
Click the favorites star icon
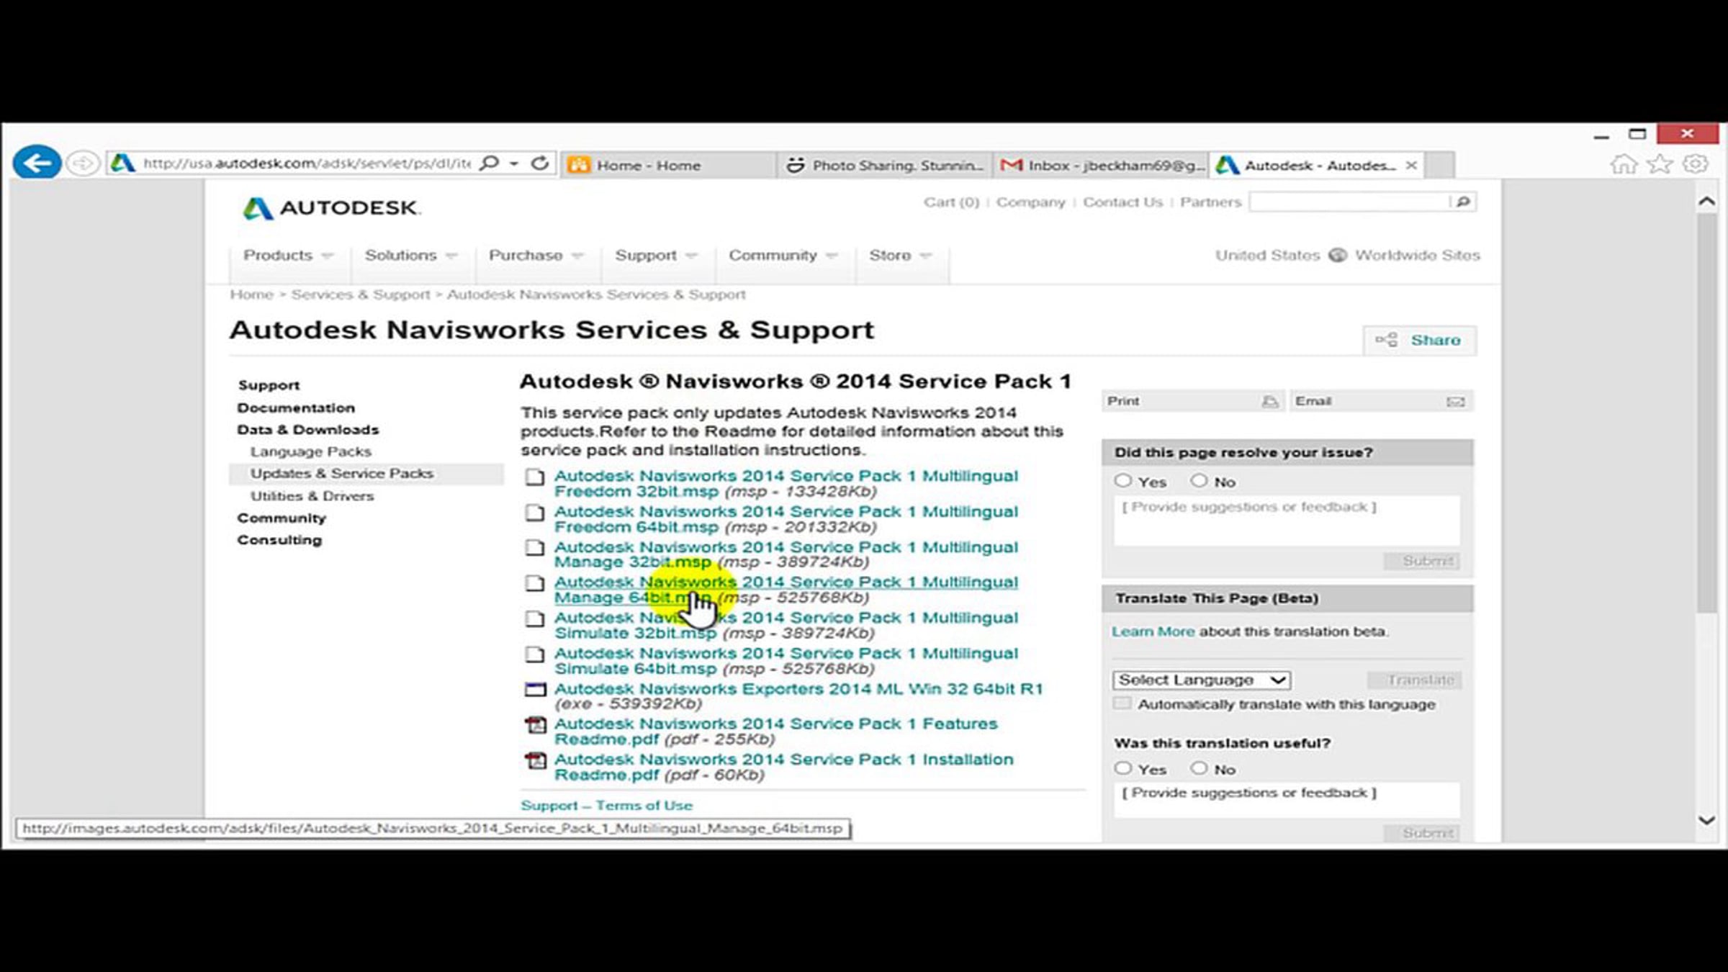[1660, 164]
